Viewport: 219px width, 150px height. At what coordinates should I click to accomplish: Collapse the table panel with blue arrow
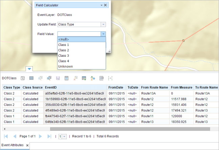point(29,69)
